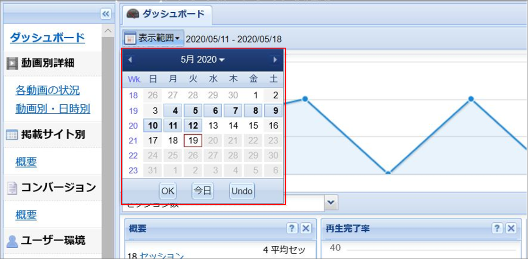Image resolution: width=528 pixels, height=259 pixels.
Task: Select May 2 in the calendar
Action: tap(273, 95)
